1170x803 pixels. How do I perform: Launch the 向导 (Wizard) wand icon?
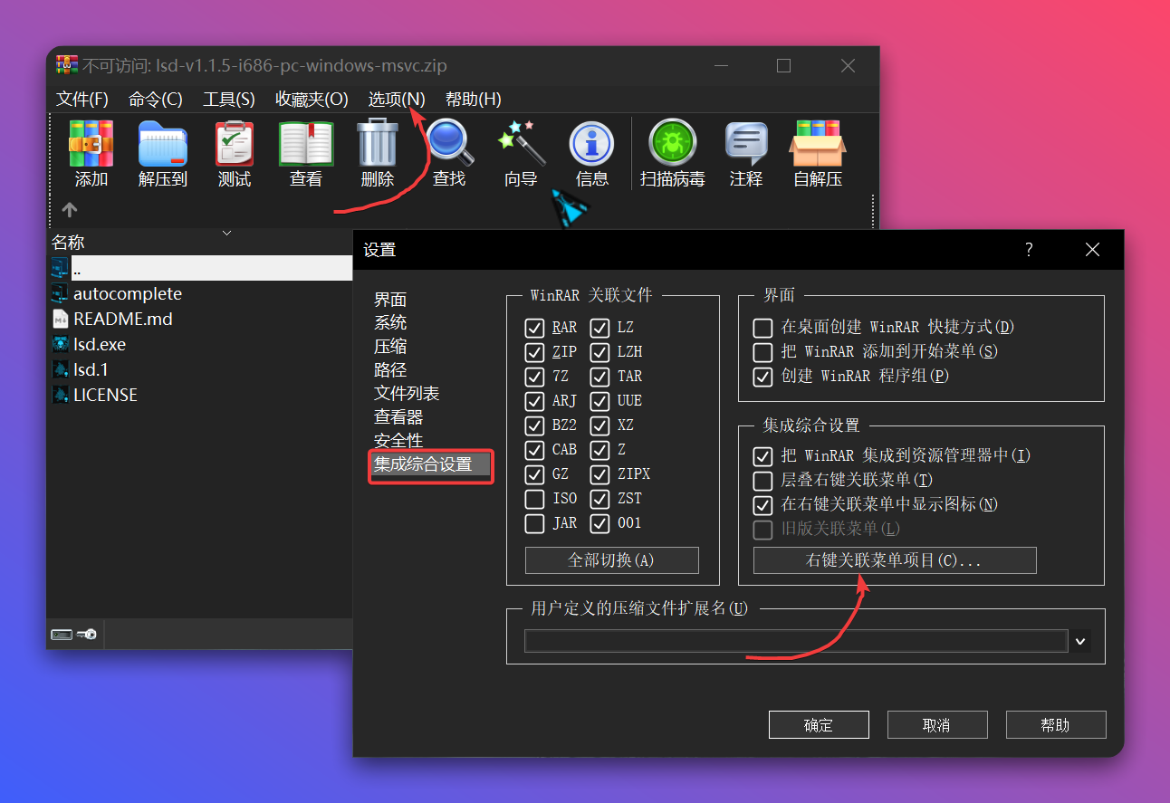point(521,143)
